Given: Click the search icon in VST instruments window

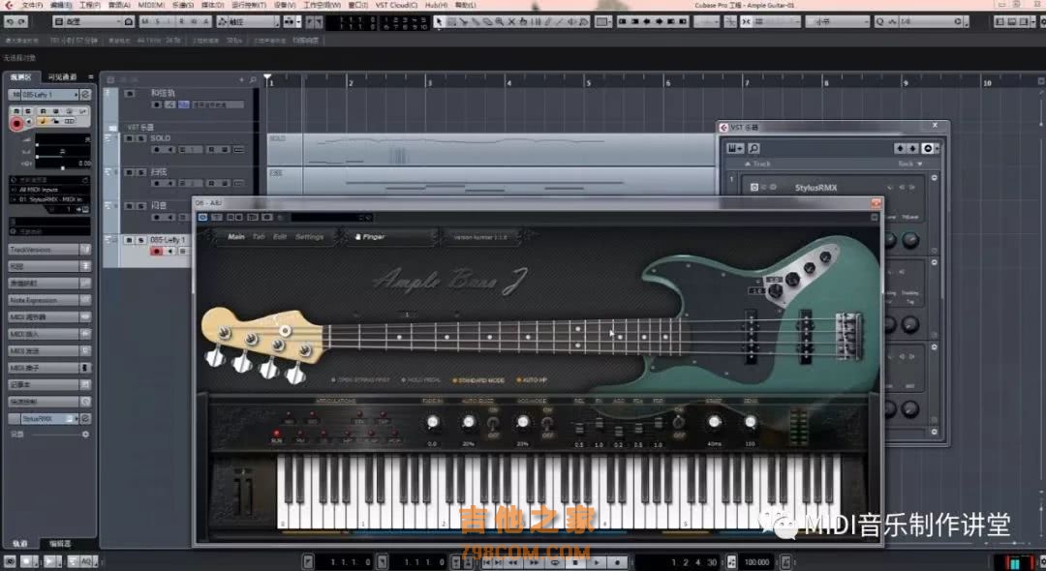Looking at the screenshot, I should [754, 148].
